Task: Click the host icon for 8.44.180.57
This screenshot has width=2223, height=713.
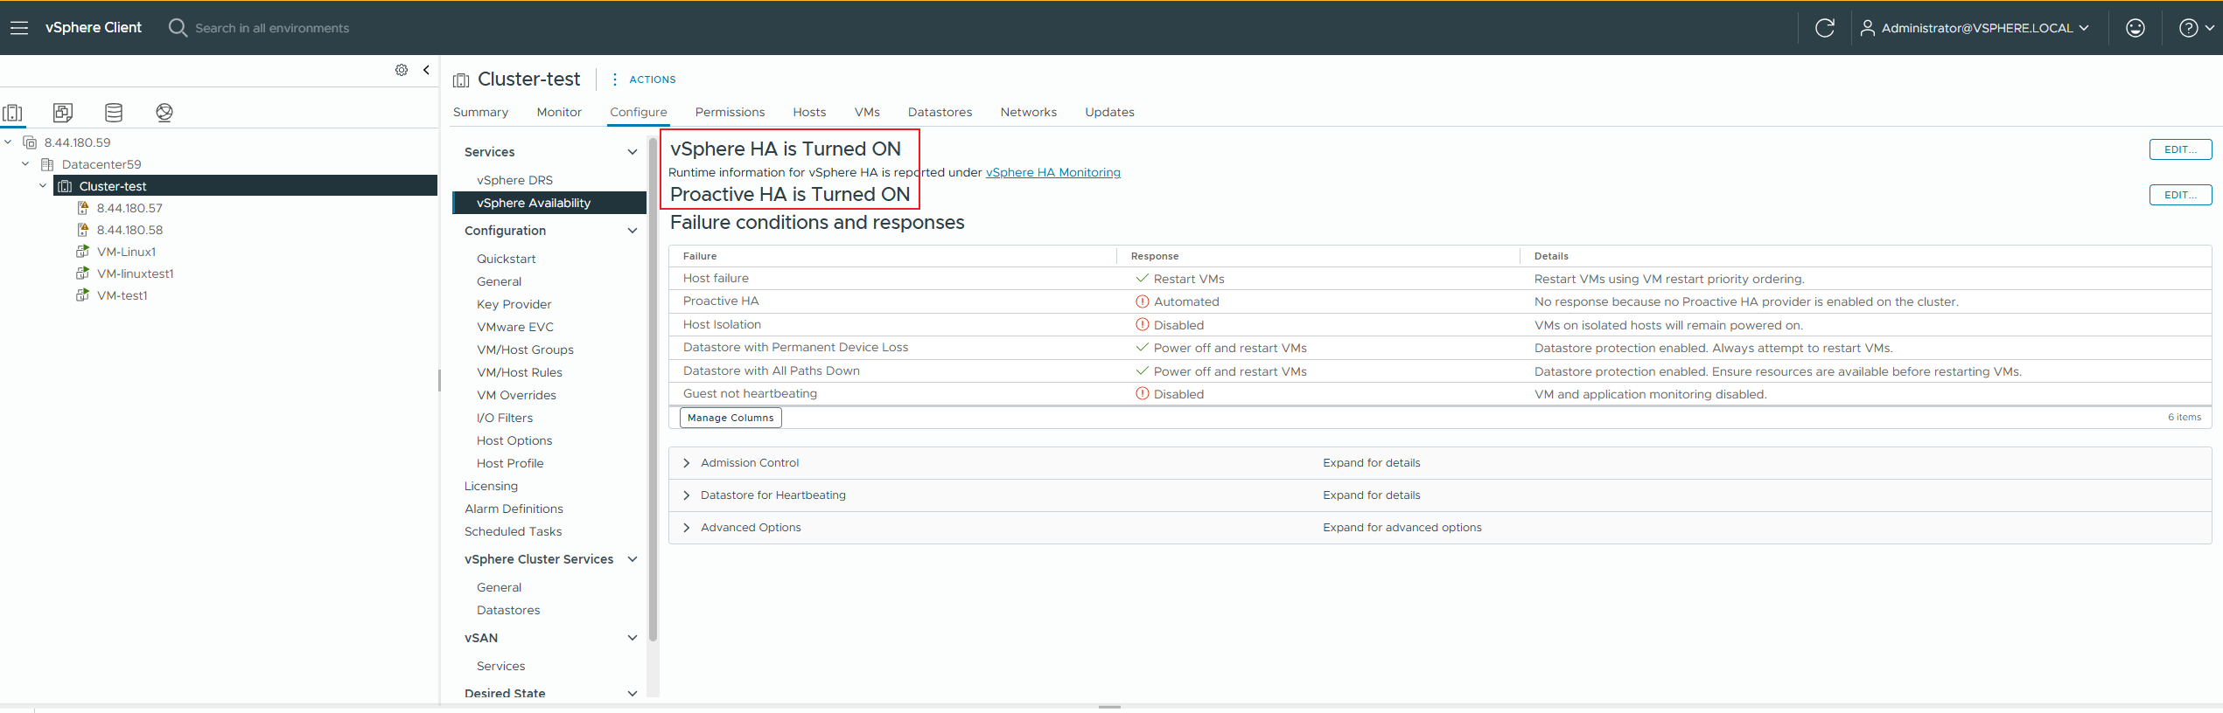Action: (x=82, y=208)
